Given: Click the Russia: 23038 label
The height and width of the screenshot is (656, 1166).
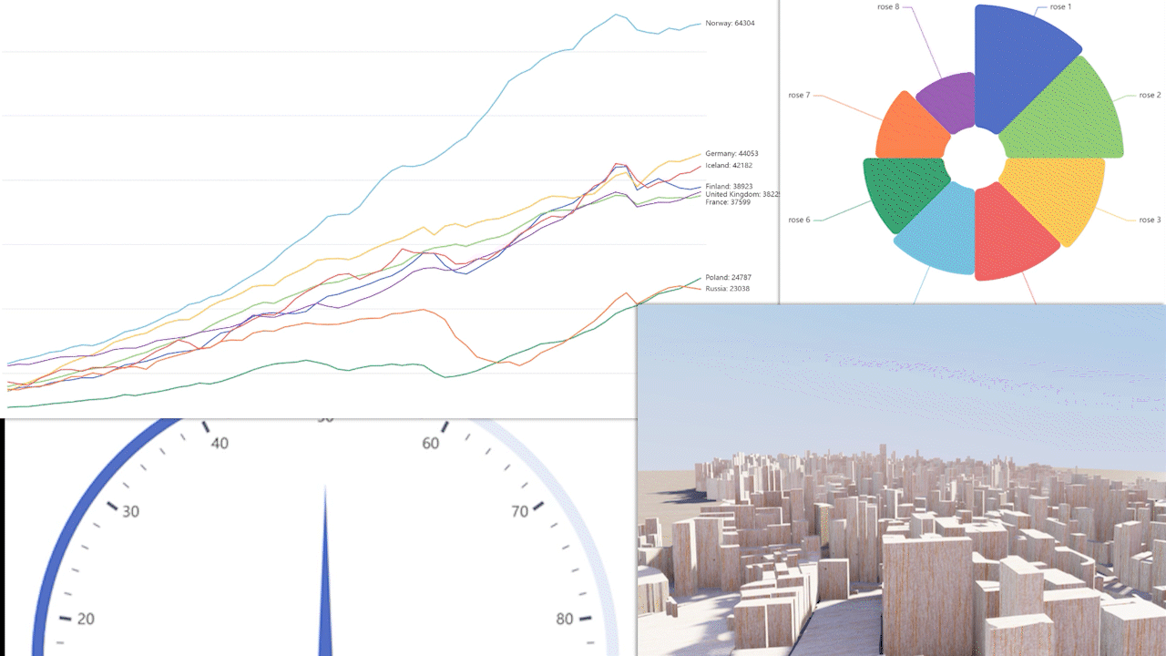Looking at the screenshot, I should click(726, 287).
